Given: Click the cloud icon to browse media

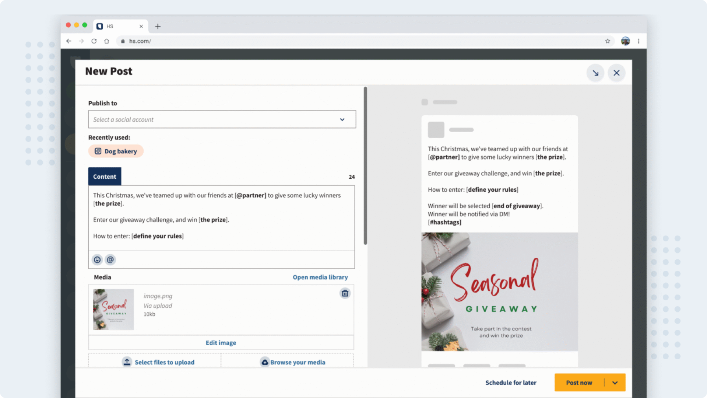Looking at the screenshot, I should [265, 362].
